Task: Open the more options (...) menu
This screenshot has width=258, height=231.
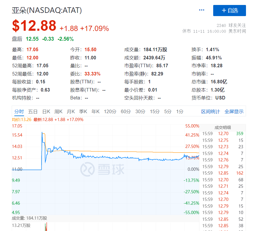Action: [201, 10]
